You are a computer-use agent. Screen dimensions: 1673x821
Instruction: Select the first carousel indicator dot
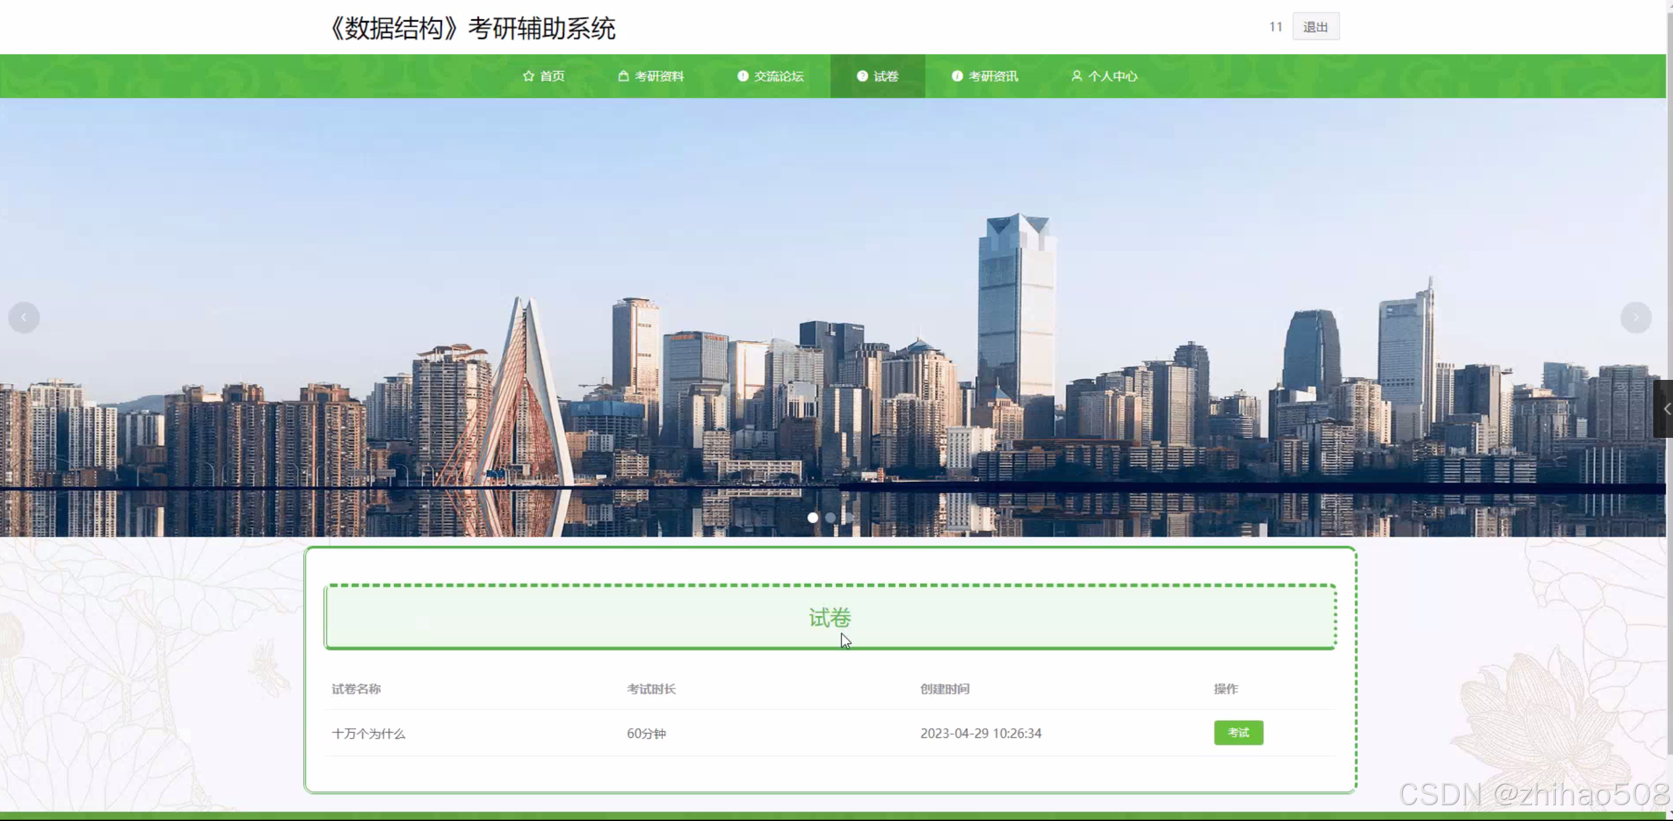click(x=812, y=517)
